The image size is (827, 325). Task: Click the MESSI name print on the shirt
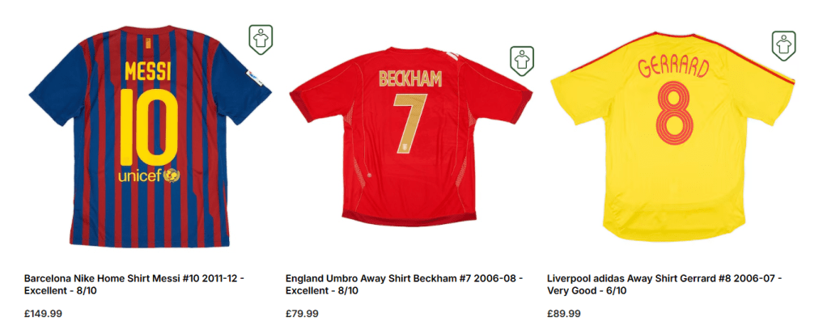[x=148, y=74]
